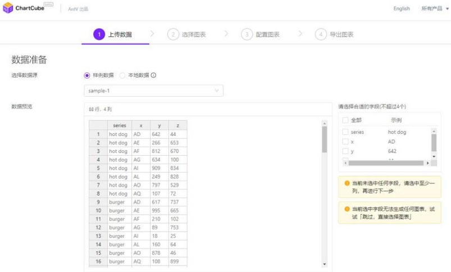The height and width of the screenshot is (272, 451).
Task: Open the sample-1 dataset dropdown
Action: pos(153,90)
